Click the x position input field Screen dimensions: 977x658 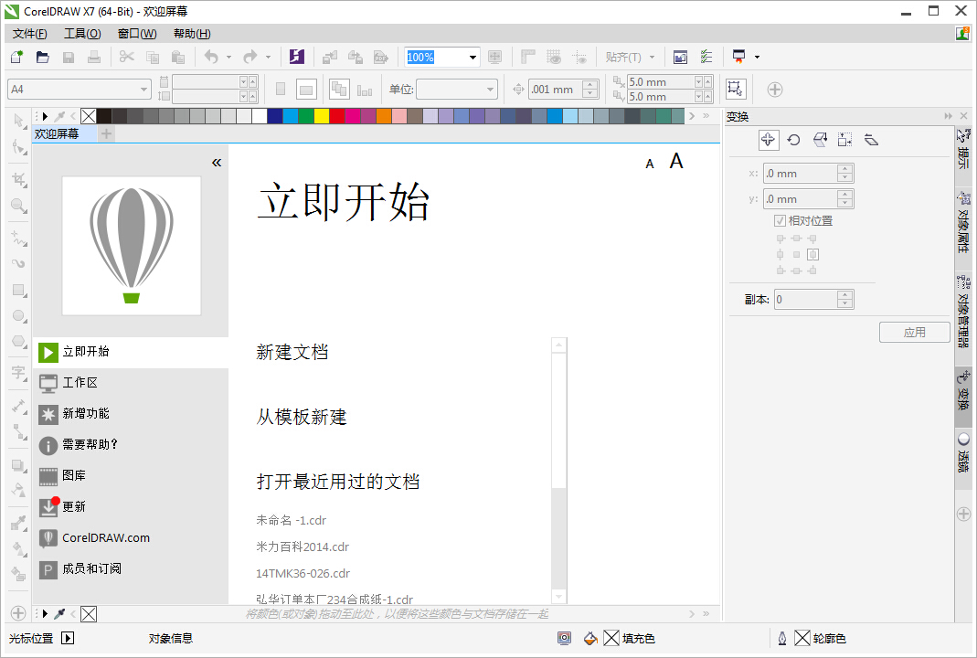(x=801, y=174)
